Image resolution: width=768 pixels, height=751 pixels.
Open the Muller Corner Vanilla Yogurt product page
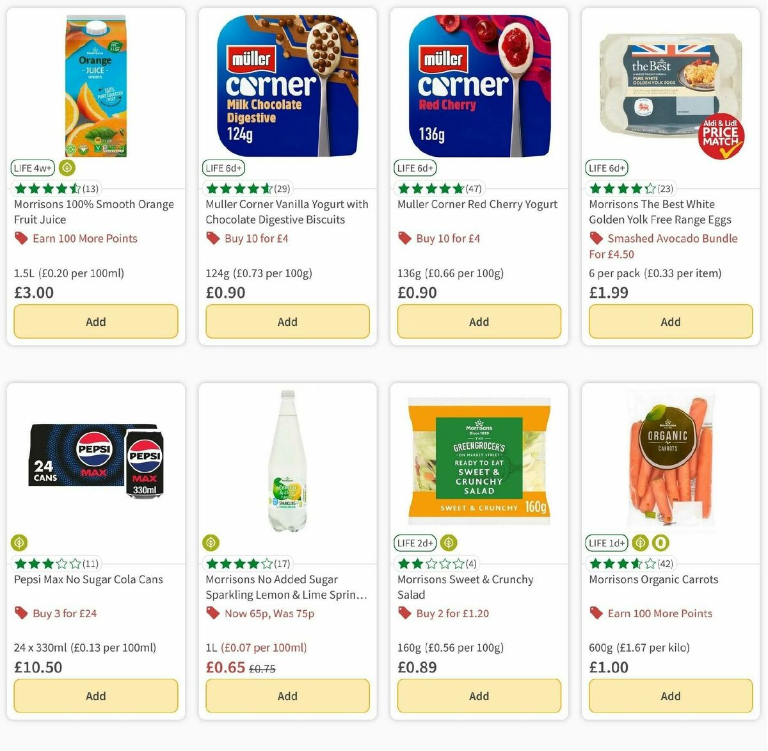[x=287, y=212]
